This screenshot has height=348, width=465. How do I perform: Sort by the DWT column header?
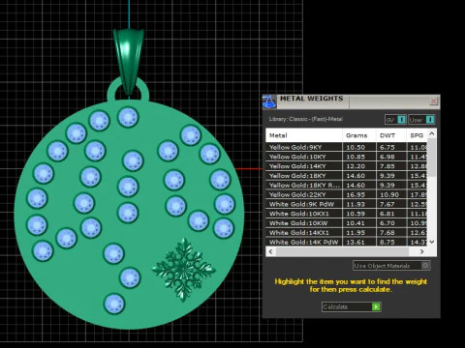point(390,135)
